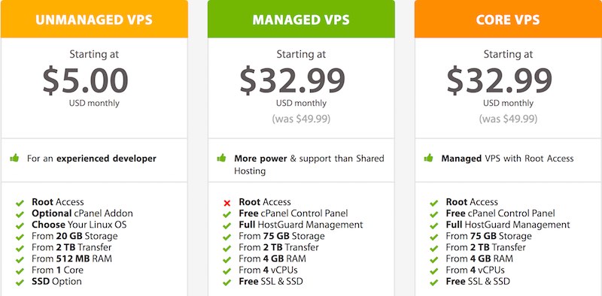Click checkmark beside From 512 MB RAM
602x296 pixels.
click(x=20, y=260)
